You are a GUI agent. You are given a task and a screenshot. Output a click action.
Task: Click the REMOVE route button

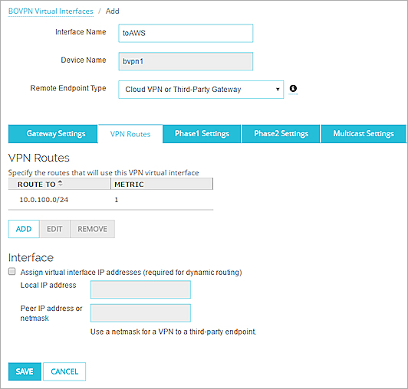[92, 229]
